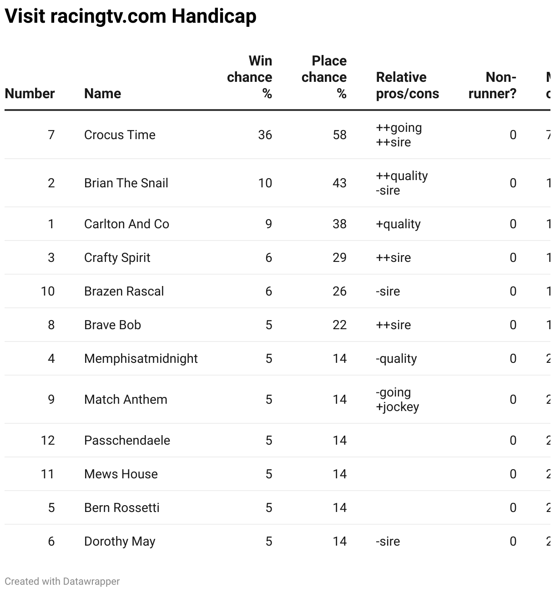
Task: Click Mews House in the table
Action: click(x=121, y=474)
